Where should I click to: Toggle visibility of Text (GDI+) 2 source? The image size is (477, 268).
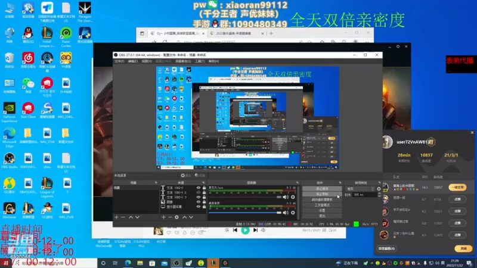pos(199,192)
